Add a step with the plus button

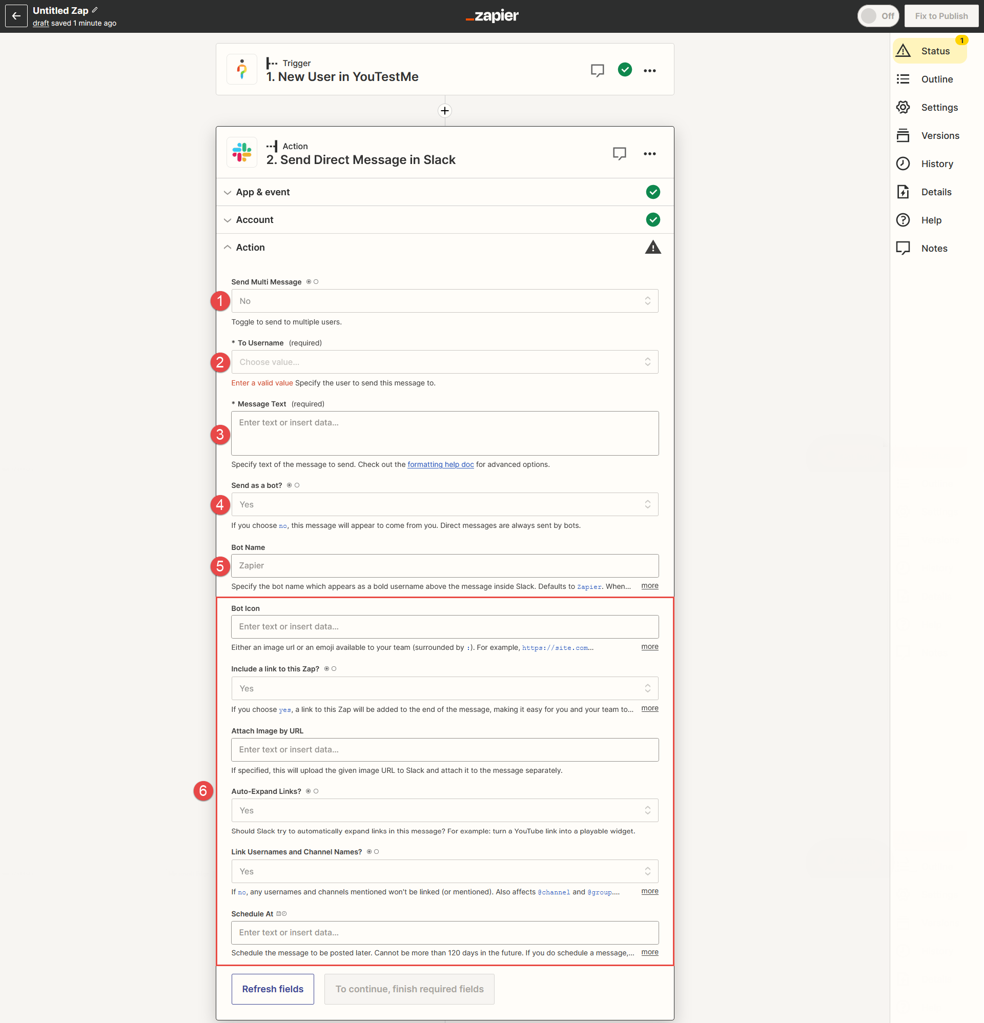point(445,111)
